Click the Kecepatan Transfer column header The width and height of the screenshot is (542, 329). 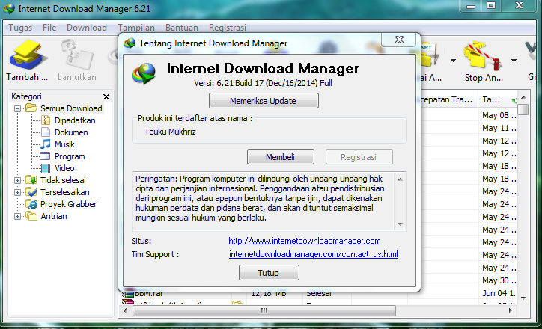click(x=448, y=99)
